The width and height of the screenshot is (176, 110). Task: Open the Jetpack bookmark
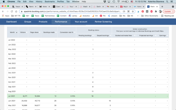pyautogui.click(x=112, y=16)
